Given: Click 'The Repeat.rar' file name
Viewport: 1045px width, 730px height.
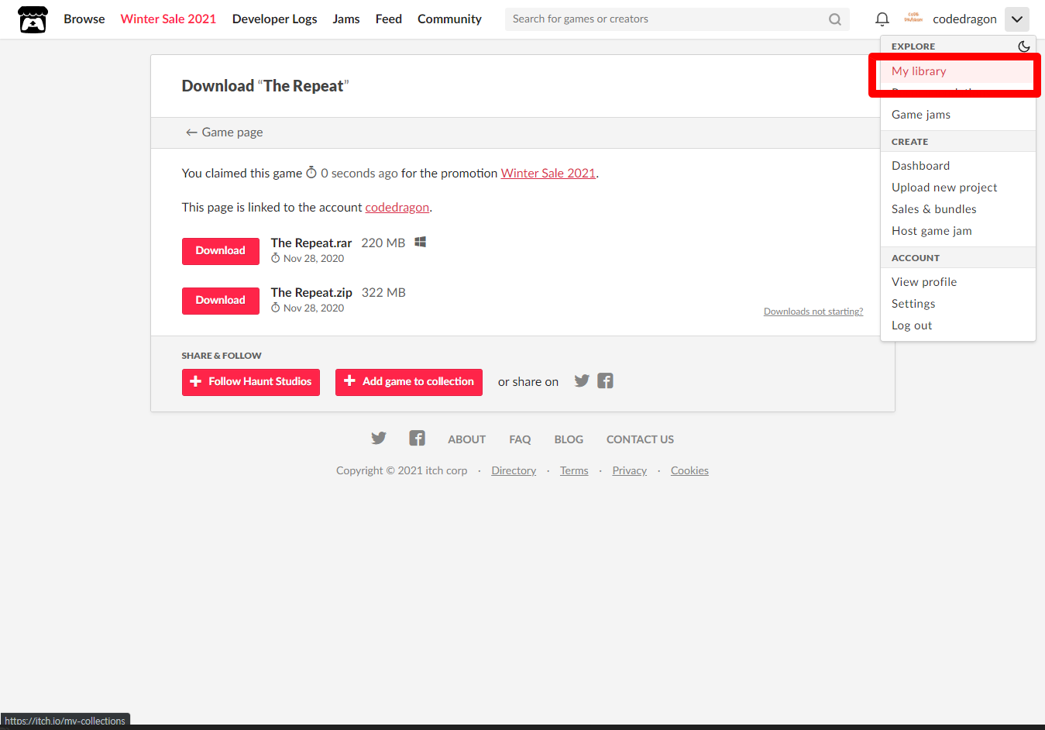Looking at the screenshot, I should [x=311, y=243].
